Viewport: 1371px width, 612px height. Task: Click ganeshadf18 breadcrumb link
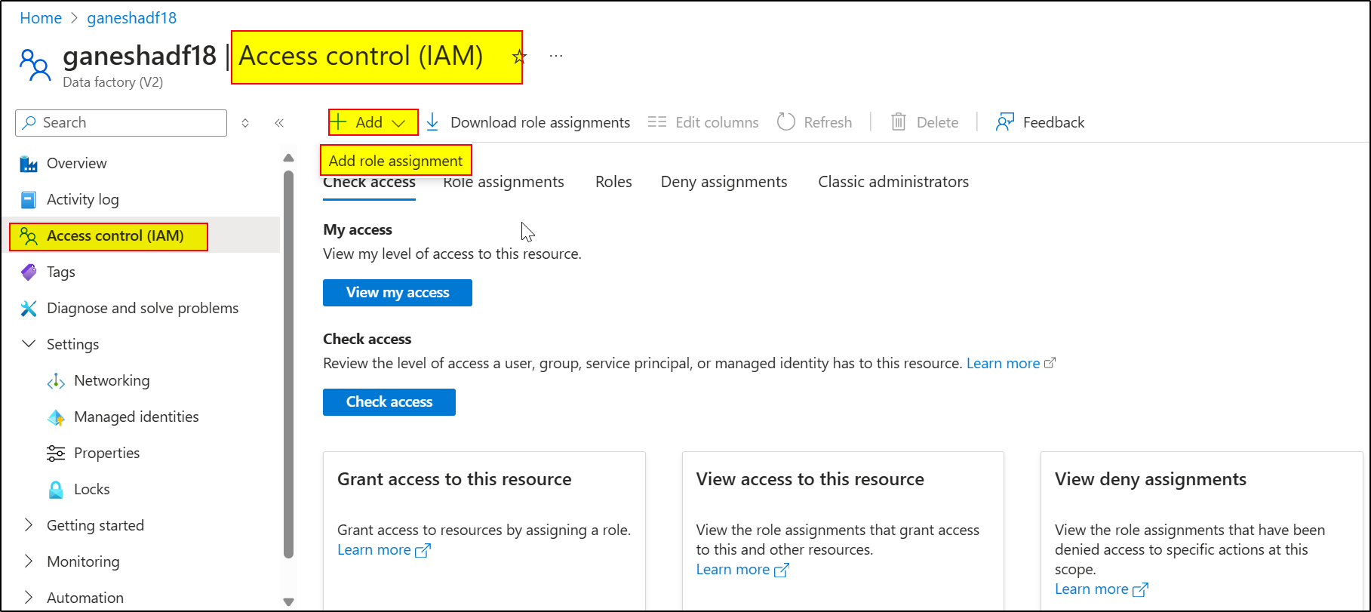pyautogui.click(x=132, y=18)
